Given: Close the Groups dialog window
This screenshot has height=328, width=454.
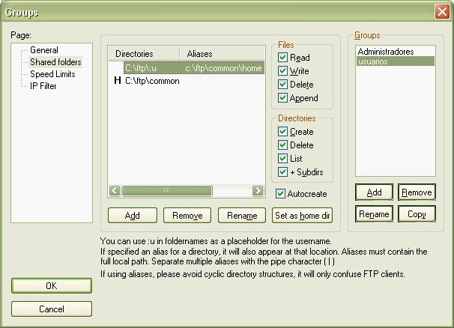Looking at the screenshot, I should (x=441, y=12).
